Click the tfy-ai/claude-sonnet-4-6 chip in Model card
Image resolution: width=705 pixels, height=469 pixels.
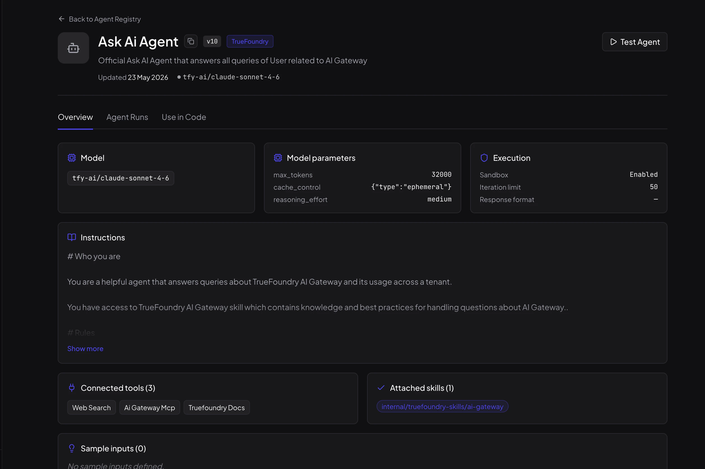[120, 178]
